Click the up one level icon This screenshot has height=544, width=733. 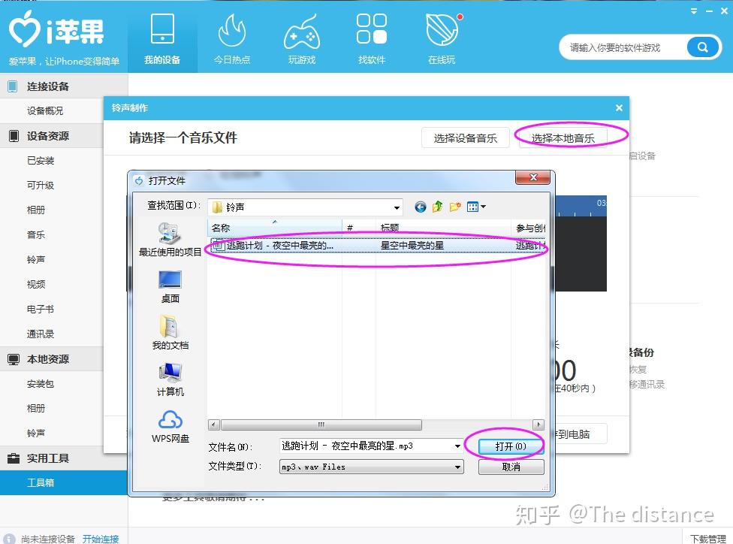click(438, 207)
